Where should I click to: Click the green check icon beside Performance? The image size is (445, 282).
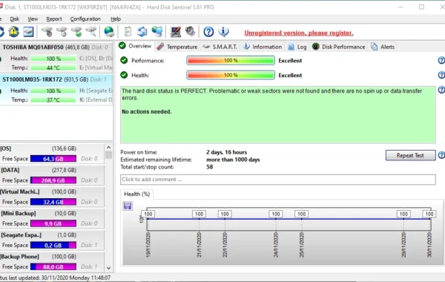[124, 60]
